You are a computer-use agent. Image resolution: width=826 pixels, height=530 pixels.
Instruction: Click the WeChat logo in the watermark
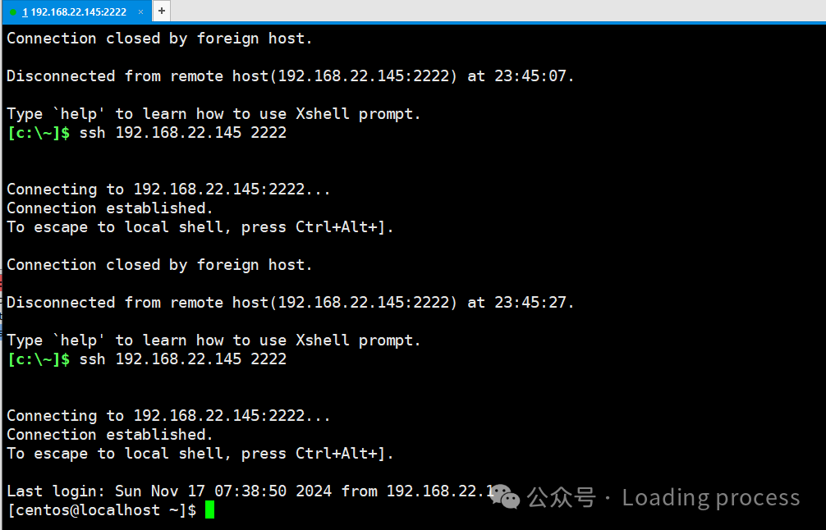(505, 497)
